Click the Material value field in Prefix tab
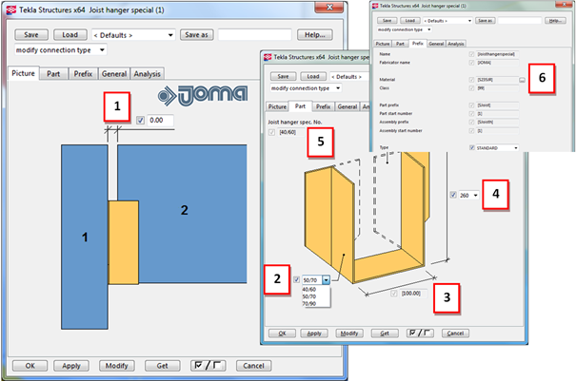 [497, 80]
